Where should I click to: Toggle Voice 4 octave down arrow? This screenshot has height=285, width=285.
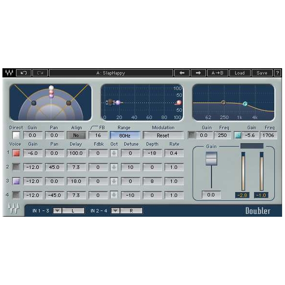114,195
